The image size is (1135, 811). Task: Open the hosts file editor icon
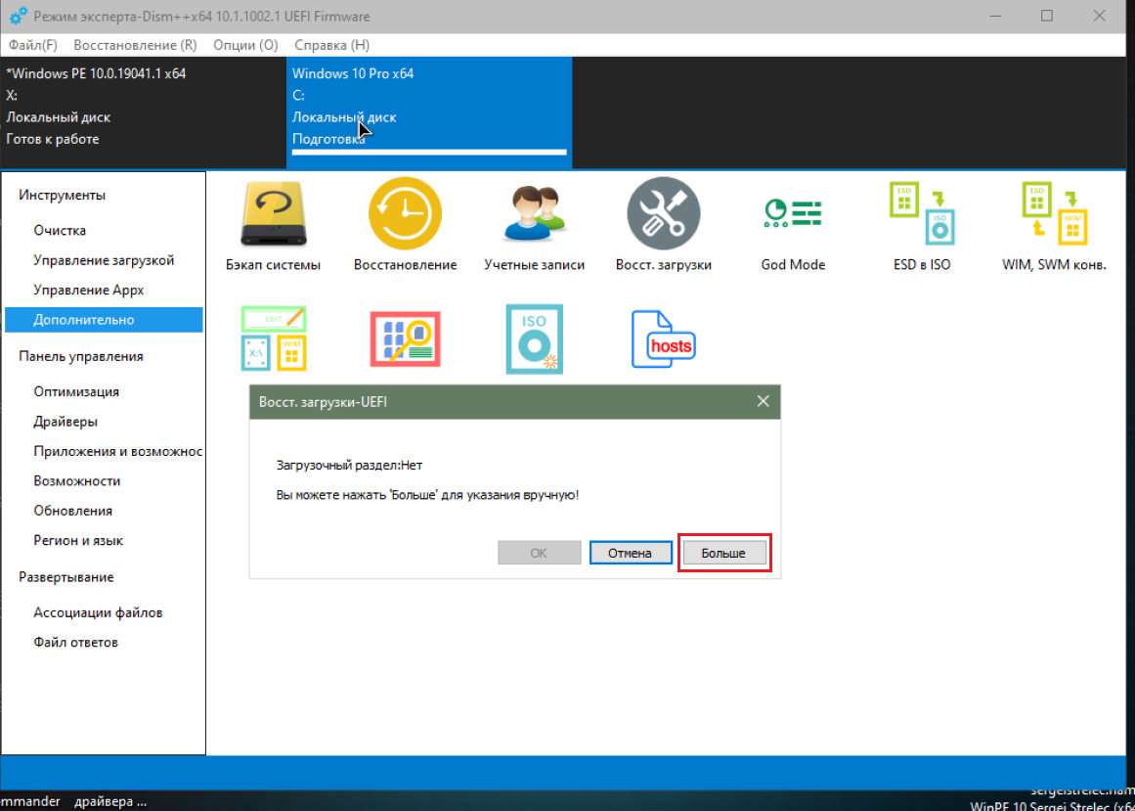pos(663,338)
